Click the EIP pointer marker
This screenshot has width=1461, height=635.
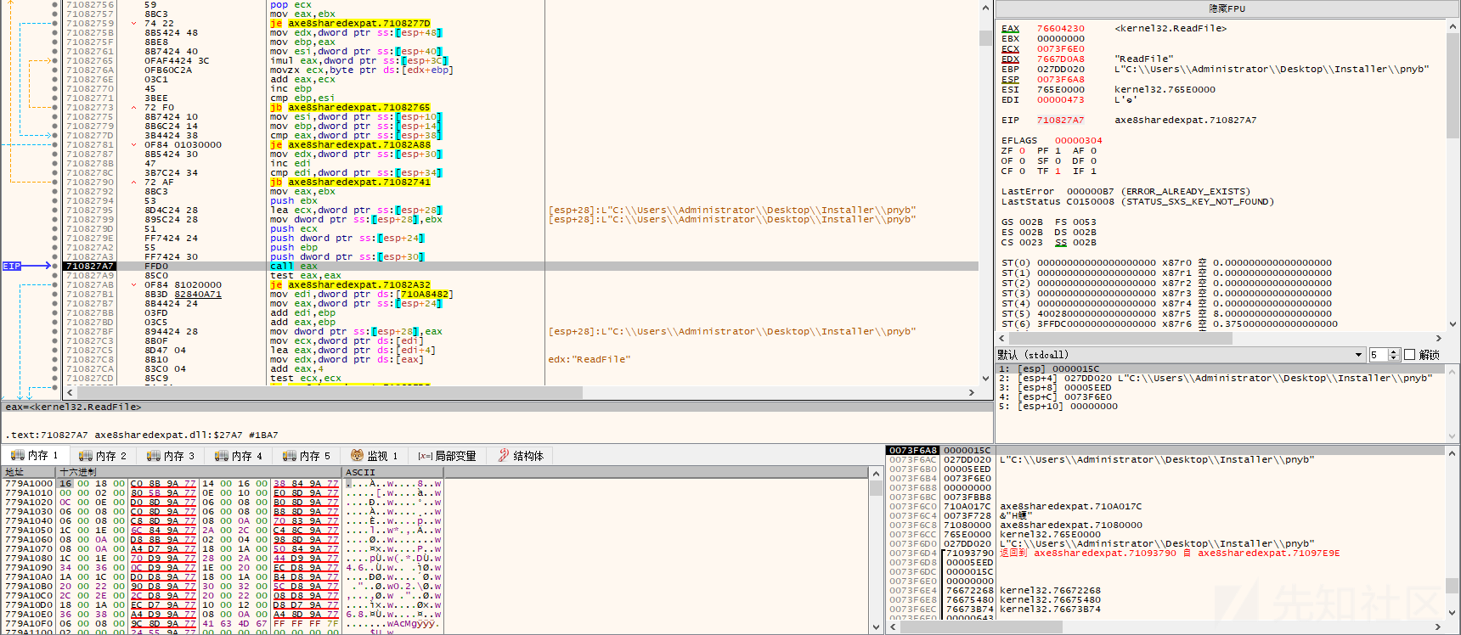pyautogui.click(x=12, y=266)
